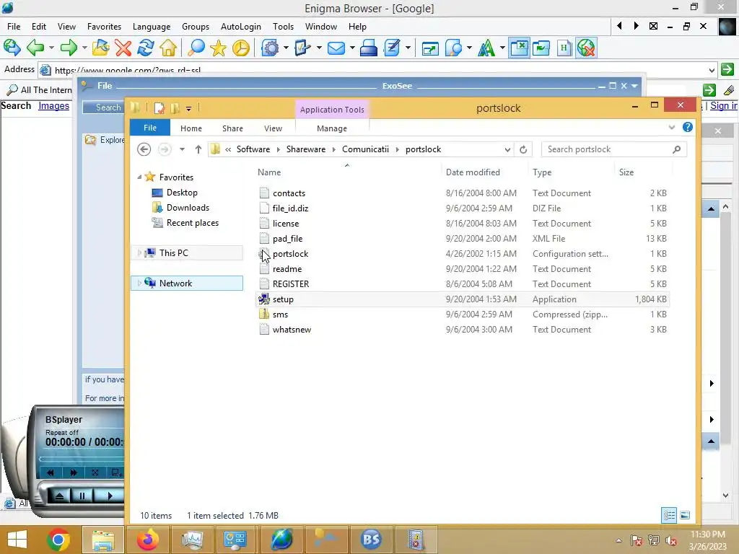739x554 pixels.
Task: Open Help question mark in explorer ribbon
Action: pos(688,127)
